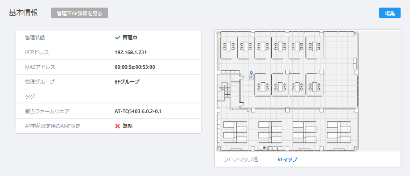This screenshot has height=176, width=410.
Task: Click the AP pin icon on floor map
Action: [251, 73]
